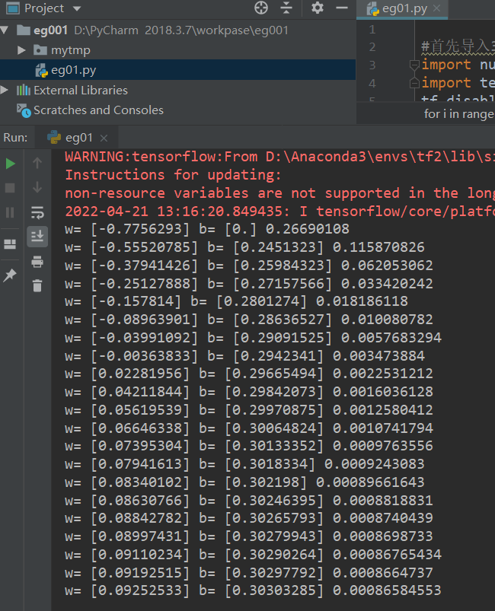
Task: Click line number 2 in gutter
Action: click(372, 46)
